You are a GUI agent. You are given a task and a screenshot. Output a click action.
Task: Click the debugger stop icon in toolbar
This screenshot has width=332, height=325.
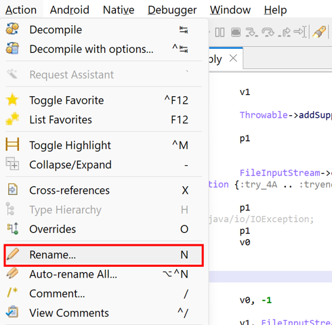236,32
